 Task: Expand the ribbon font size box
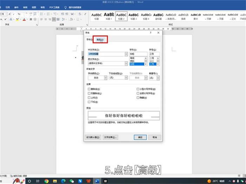point(6,14)
